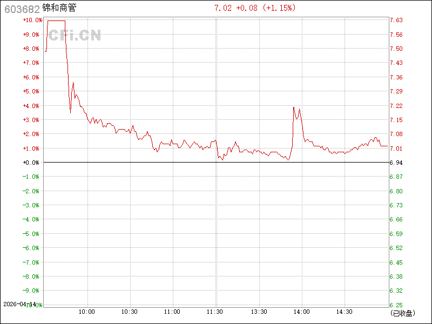Viewport: 432px width, 324px height.
Task: Select the 13:30 time axis label
Action: [x=259, y=312]
